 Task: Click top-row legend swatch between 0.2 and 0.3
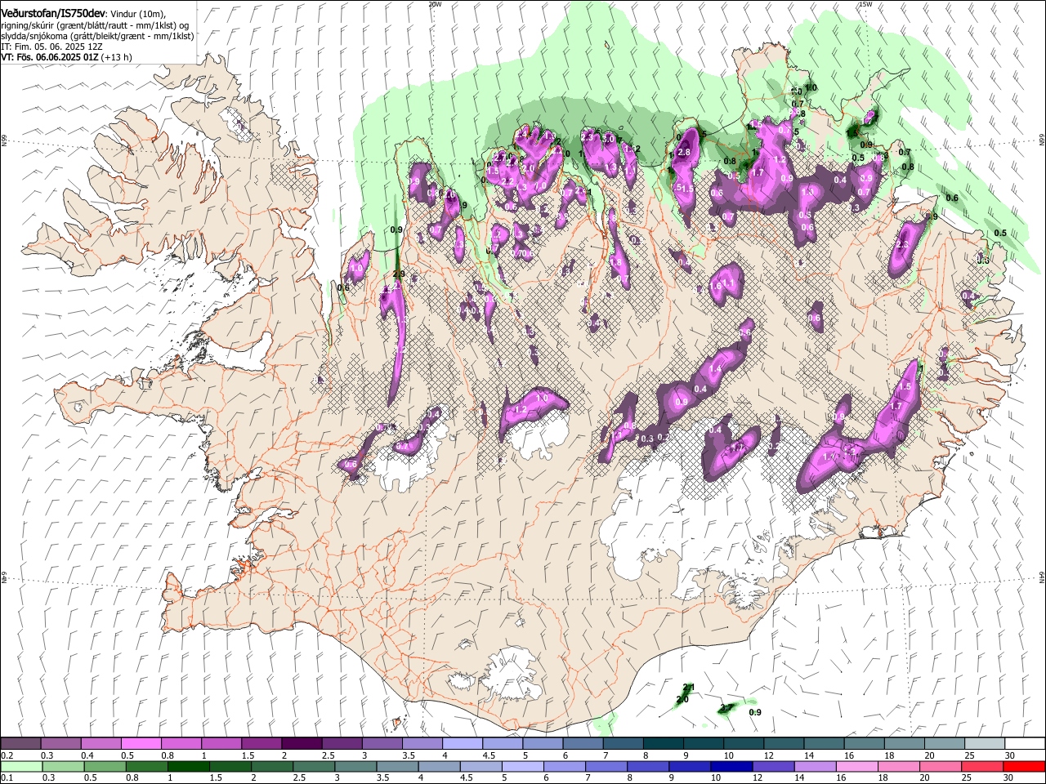[20, 744]
